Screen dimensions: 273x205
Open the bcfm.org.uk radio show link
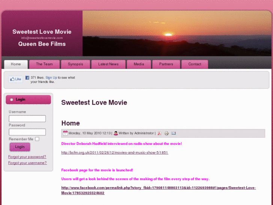[x=115, y=152]
